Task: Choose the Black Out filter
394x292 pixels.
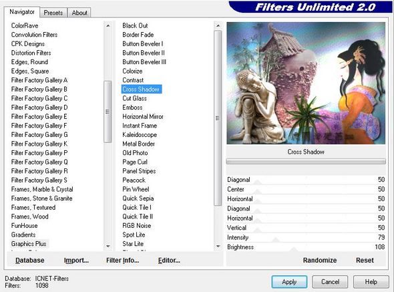Action: (135, 25)
